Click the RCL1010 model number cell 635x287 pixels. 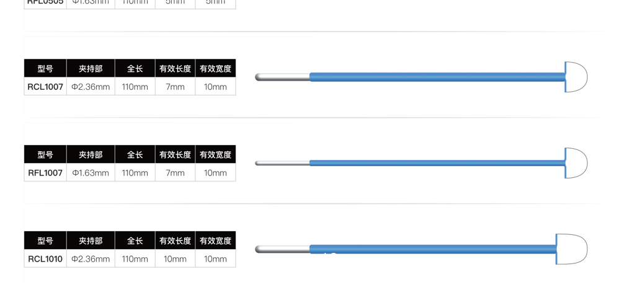pos(45,258)
